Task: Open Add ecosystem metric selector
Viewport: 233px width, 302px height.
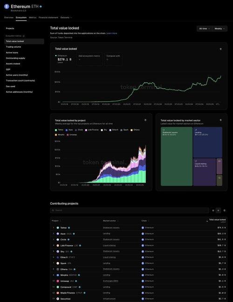Action: click(x=89, y=58)
